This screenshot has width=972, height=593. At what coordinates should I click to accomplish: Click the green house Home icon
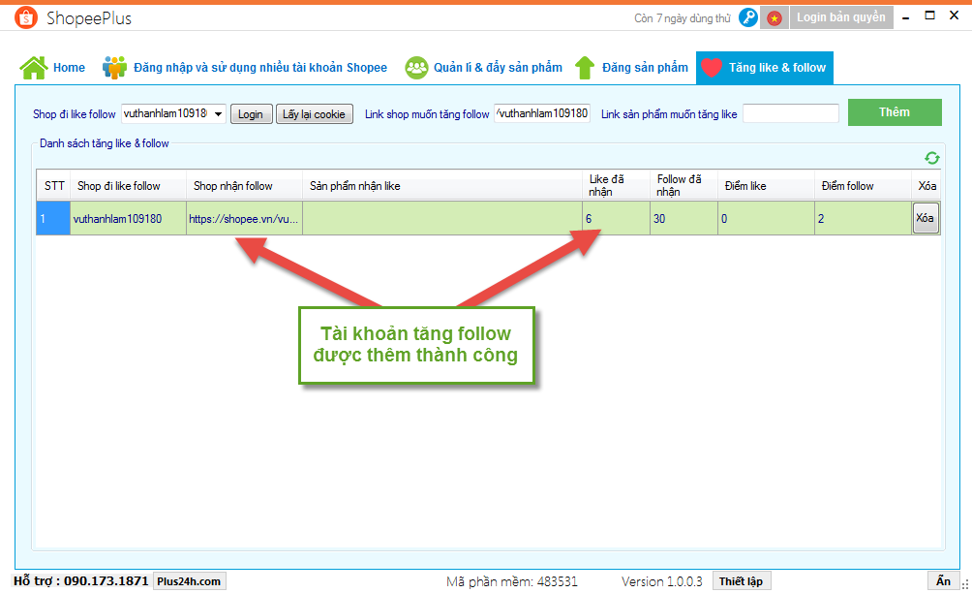click(x=34, y=68)
